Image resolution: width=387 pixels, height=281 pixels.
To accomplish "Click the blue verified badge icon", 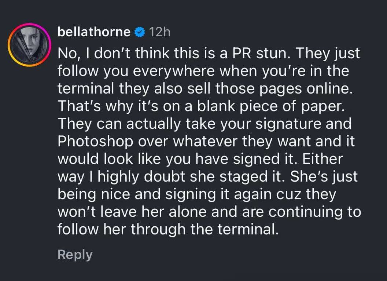I will point(140,33).
